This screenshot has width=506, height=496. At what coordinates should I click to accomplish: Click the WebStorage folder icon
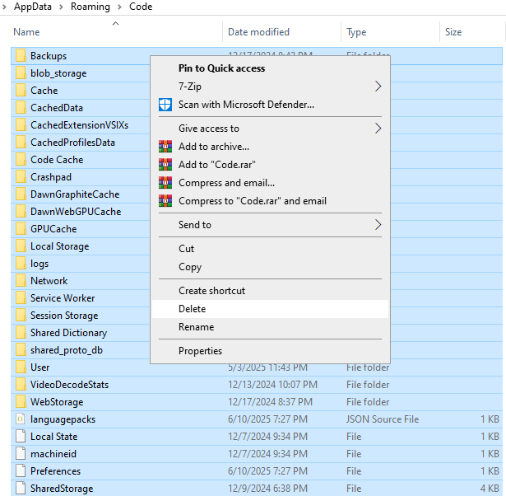(21, 402)
